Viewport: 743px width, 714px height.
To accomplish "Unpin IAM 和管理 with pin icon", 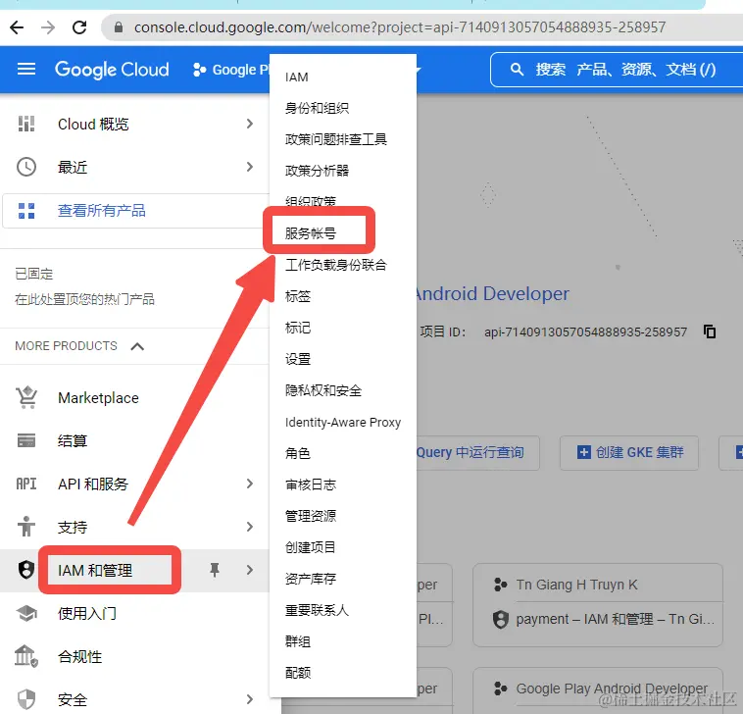I will (215, 570).
